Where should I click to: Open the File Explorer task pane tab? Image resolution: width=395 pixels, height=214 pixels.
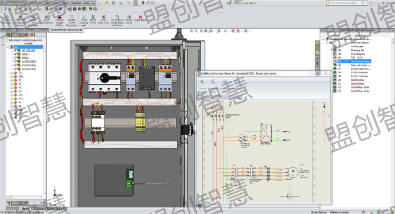(317, 53)
